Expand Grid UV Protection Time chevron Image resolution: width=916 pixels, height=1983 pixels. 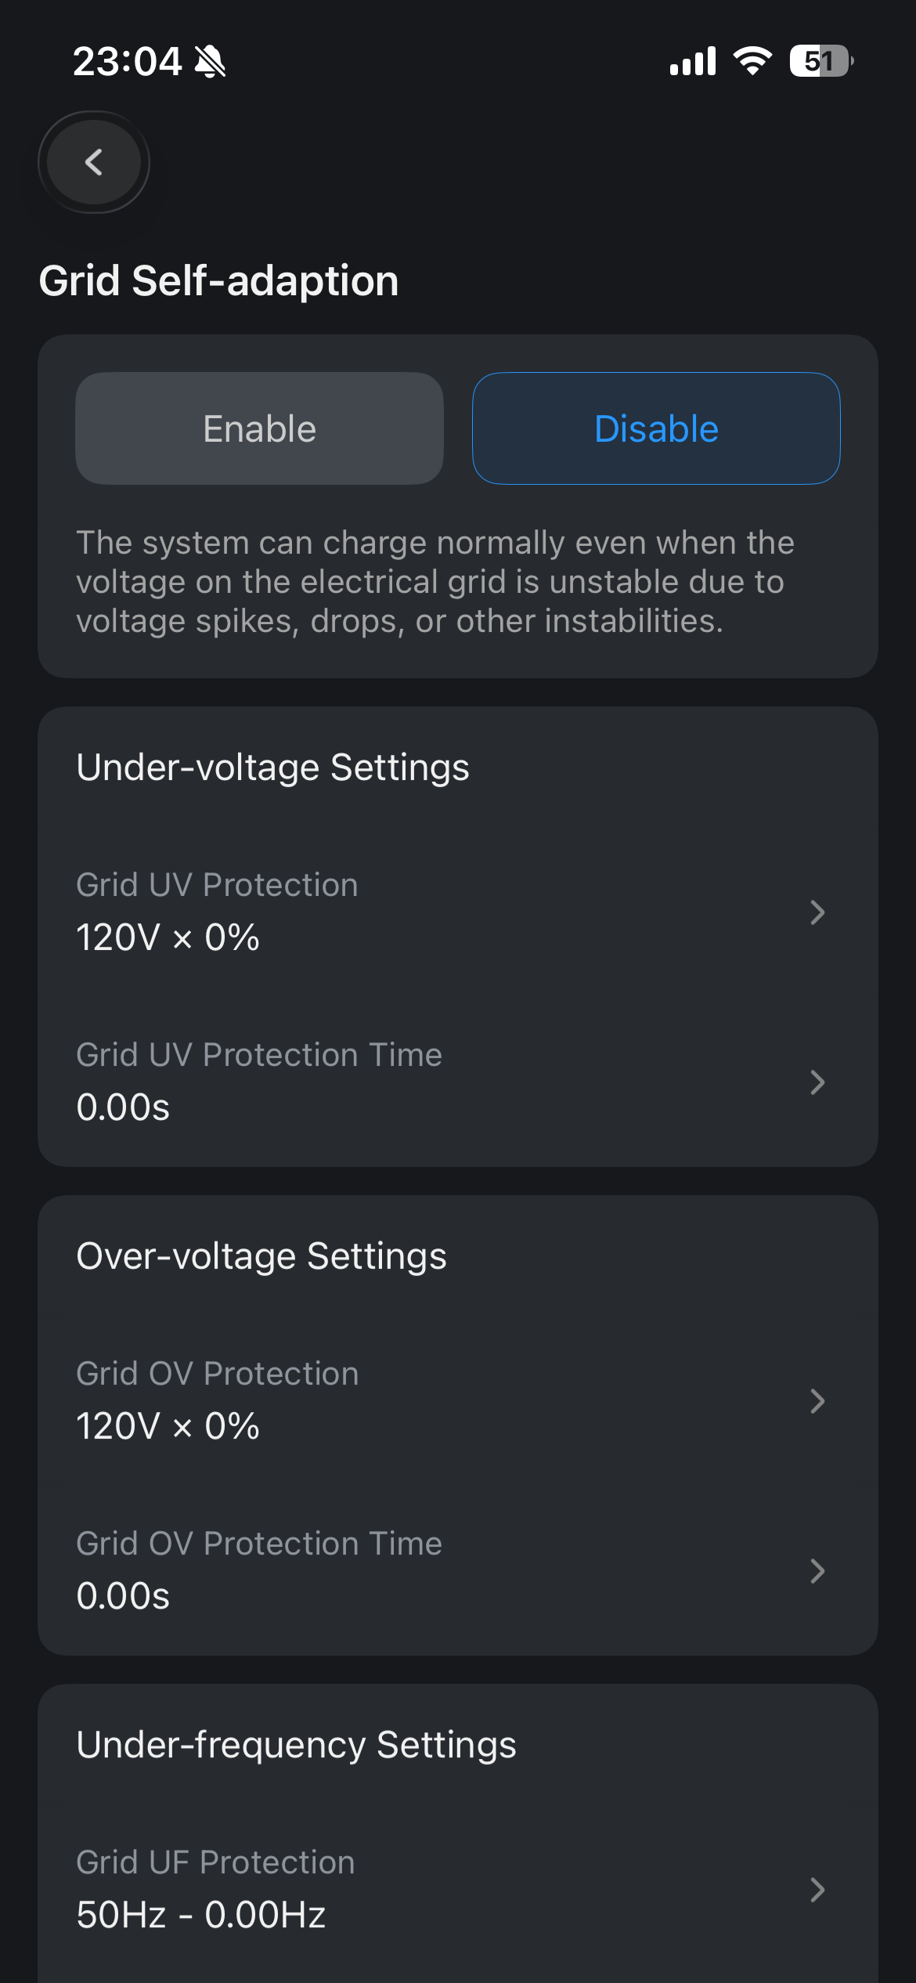(x=817, y=1082)
